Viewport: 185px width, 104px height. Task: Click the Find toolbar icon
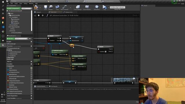(57, 7)
